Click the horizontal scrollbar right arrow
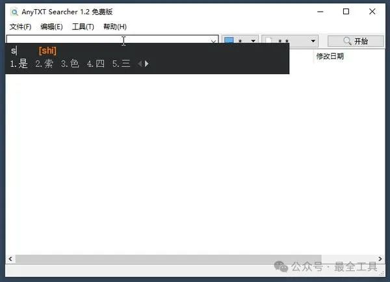Image resolution: width=390 pixels, height=282 pixels. click(x=380, y=259)
